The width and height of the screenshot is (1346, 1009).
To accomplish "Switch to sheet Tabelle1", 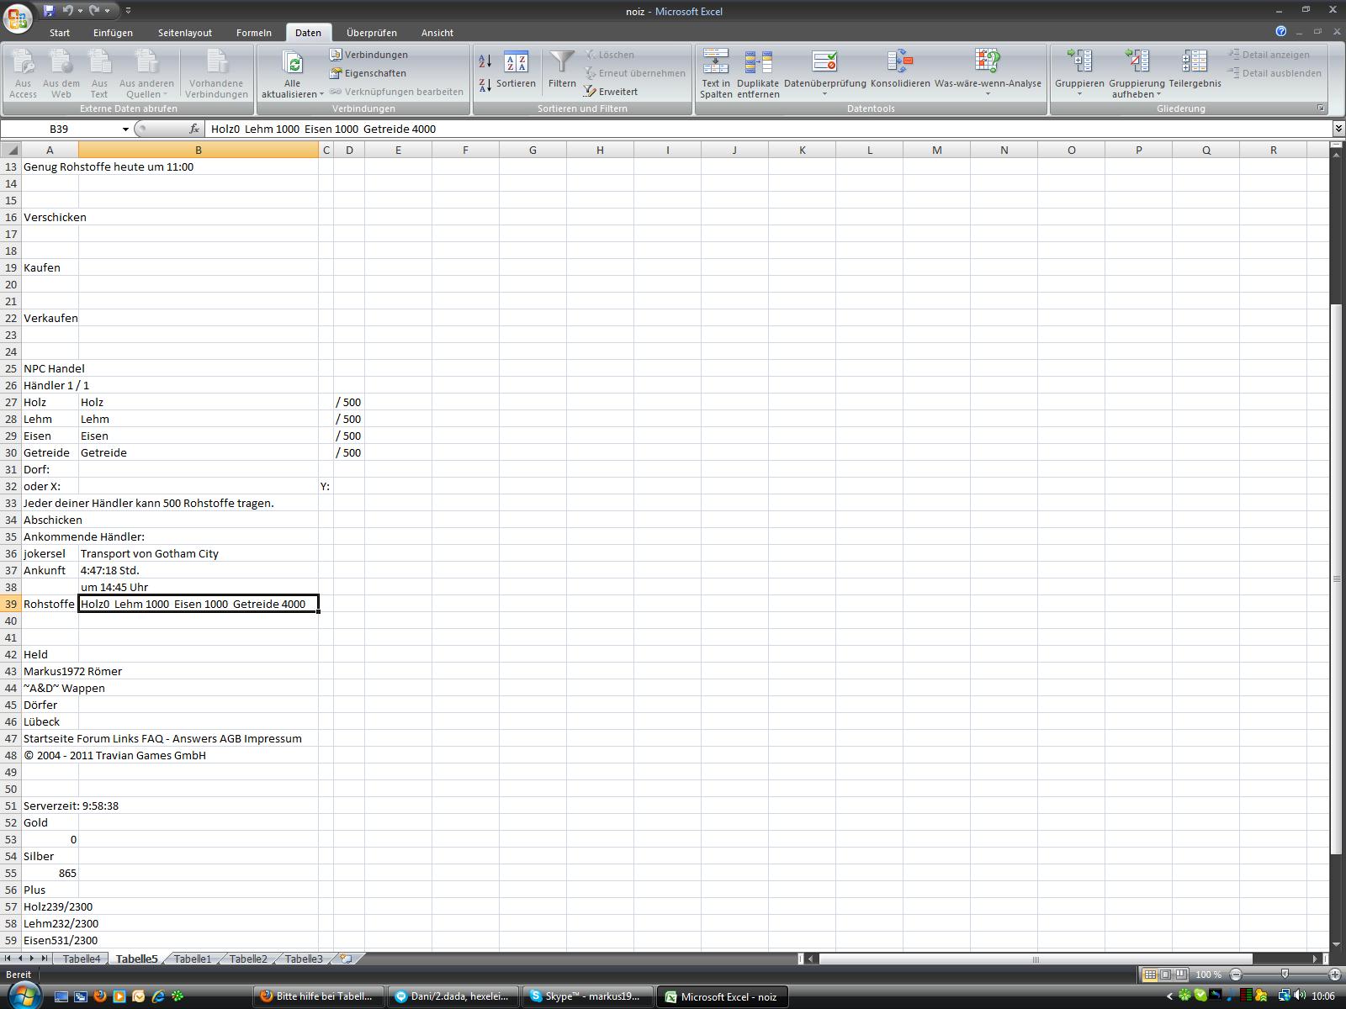I will 193,959.
